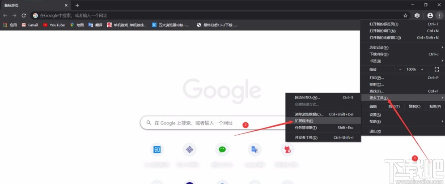The image size is (445, 184).
Task: Click 复制(C) in the edit row
Action: (414, 107)
